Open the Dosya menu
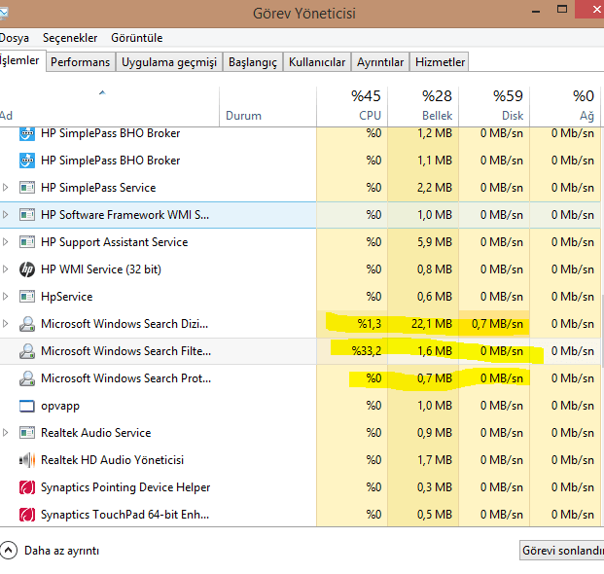The image size is (604, 574). (x=15, y=38)
